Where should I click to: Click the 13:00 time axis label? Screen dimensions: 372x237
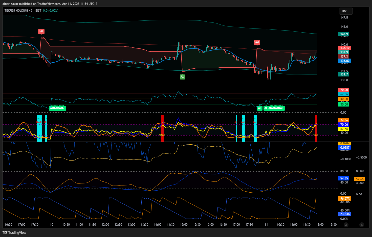132,225
